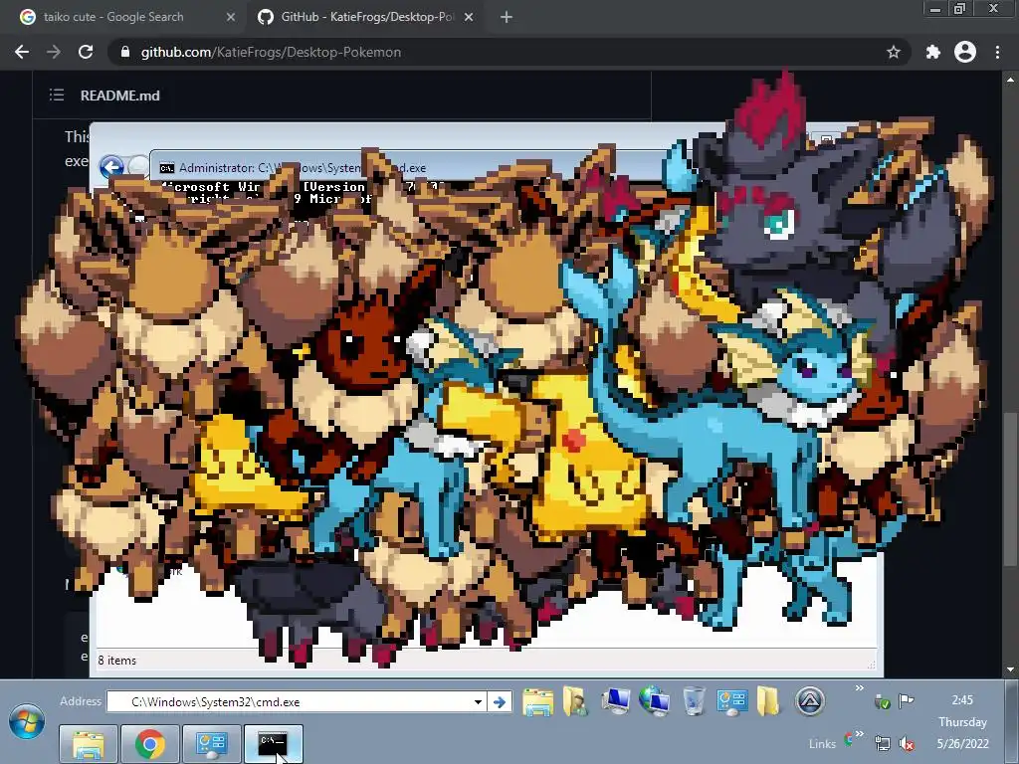Click the round triangle logo toolbar icon
The height and width of the screenshot is (764, 1019).
[810, 701]
